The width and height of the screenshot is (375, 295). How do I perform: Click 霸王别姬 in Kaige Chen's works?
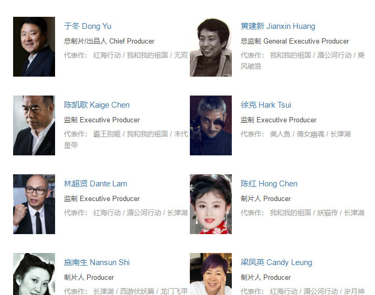[x=107, y=134]
